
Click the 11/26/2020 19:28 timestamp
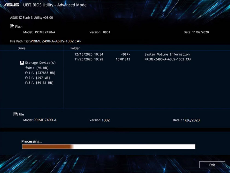click(89, 59)
